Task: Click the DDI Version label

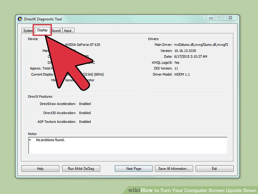Action: pyautogui.click(x=163, y=68)
